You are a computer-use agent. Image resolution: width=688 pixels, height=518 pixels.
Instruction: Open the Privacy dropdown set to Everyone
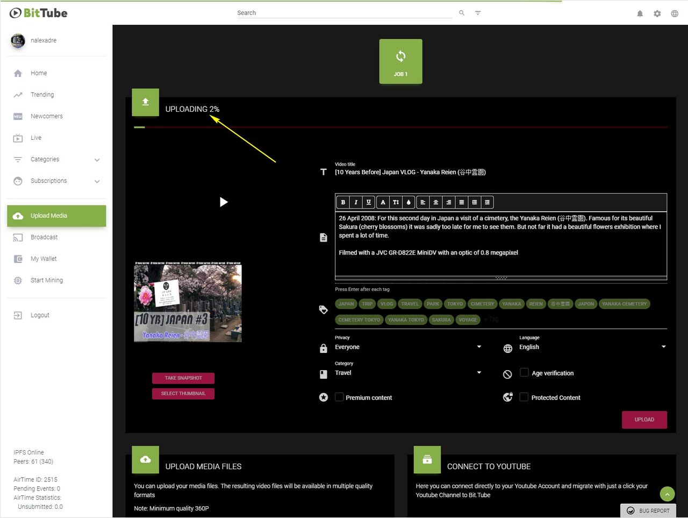click(408, 347)
